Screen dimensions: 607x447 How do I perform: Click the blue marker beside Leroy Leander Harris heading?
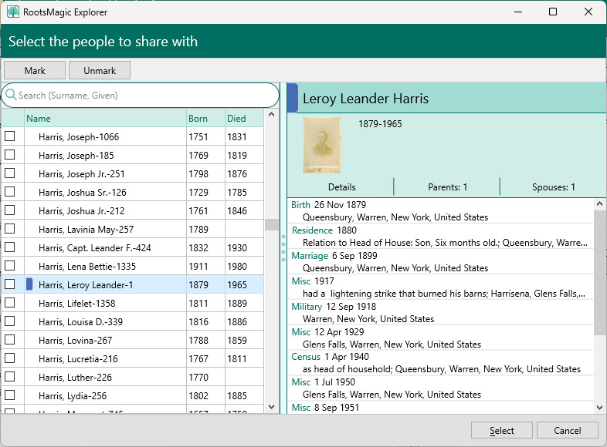click(292, 99)
